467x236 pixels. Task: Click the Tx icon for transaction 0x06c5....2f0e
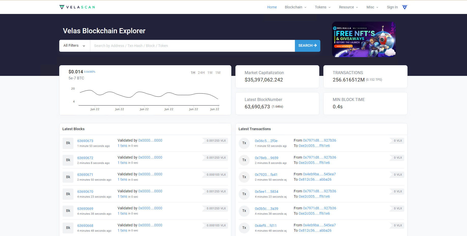(244, 143)
